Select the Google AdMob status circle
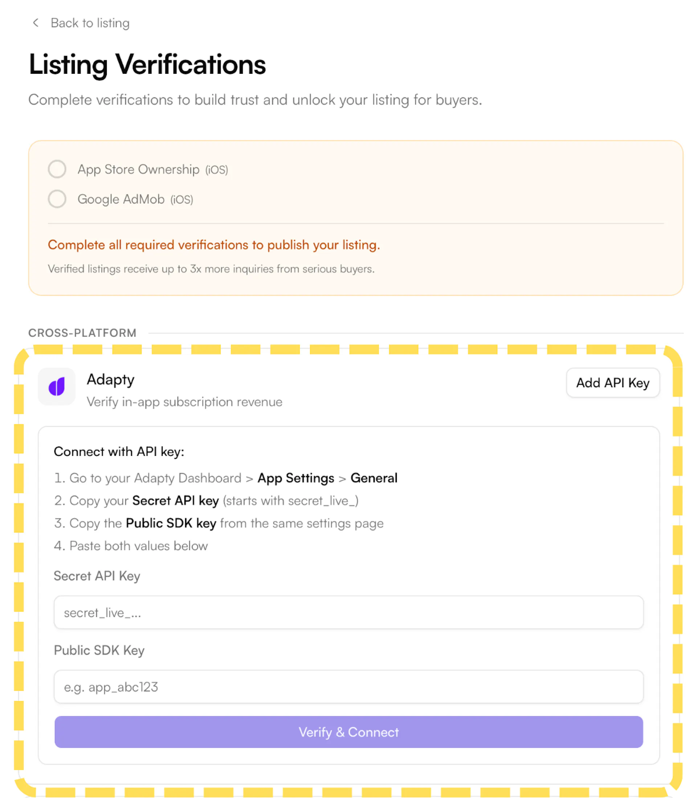 click(57, 199)
